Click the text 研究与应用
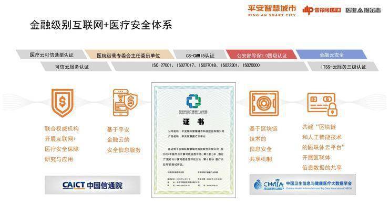This screenshot has width=389, height=218. (x=59, y=159)
